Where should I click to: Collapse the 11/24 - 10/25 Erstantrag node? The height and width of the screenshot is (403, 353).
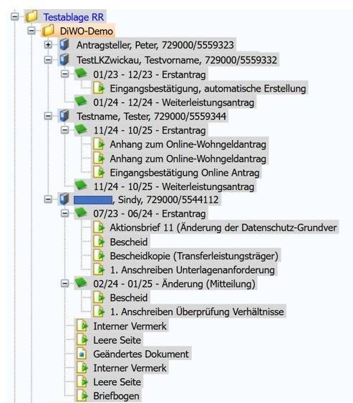point(64,130)
